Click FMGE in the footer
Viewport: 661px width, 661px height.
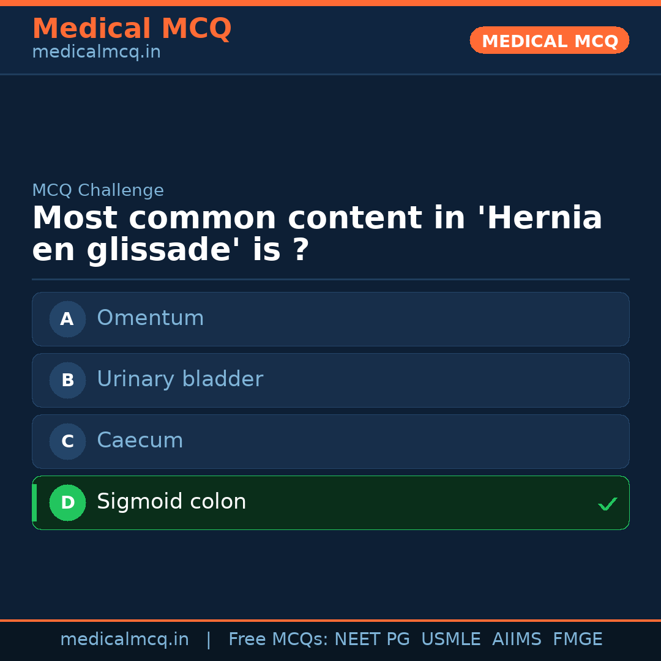tap(577, 640)
